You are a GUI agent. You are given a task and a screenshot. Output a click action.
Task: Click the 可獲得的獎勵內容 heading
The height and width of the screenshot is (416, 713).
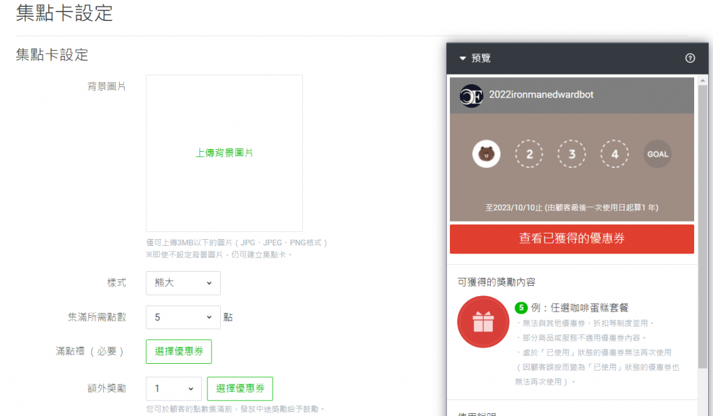(496, 282)
